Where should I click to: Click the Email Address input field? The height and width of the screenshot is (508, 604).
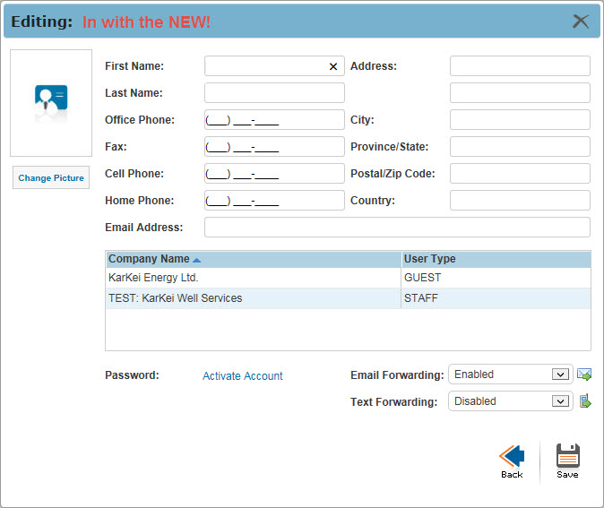[x=397, y=228]
